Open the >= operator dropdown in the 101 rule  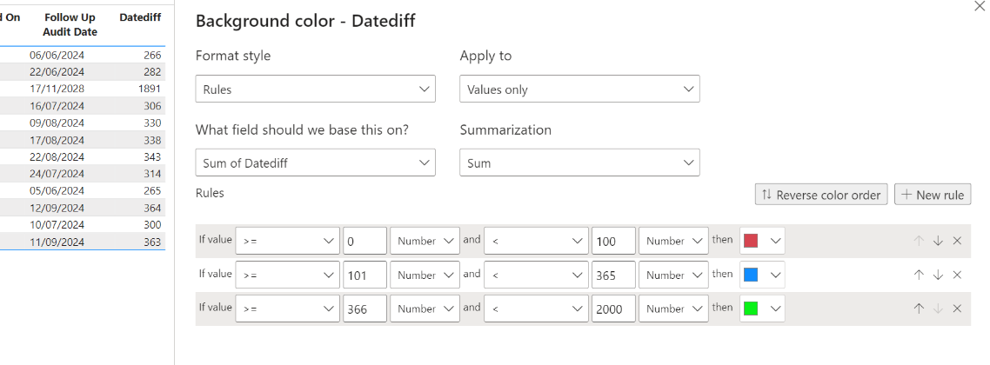(287, 275)
